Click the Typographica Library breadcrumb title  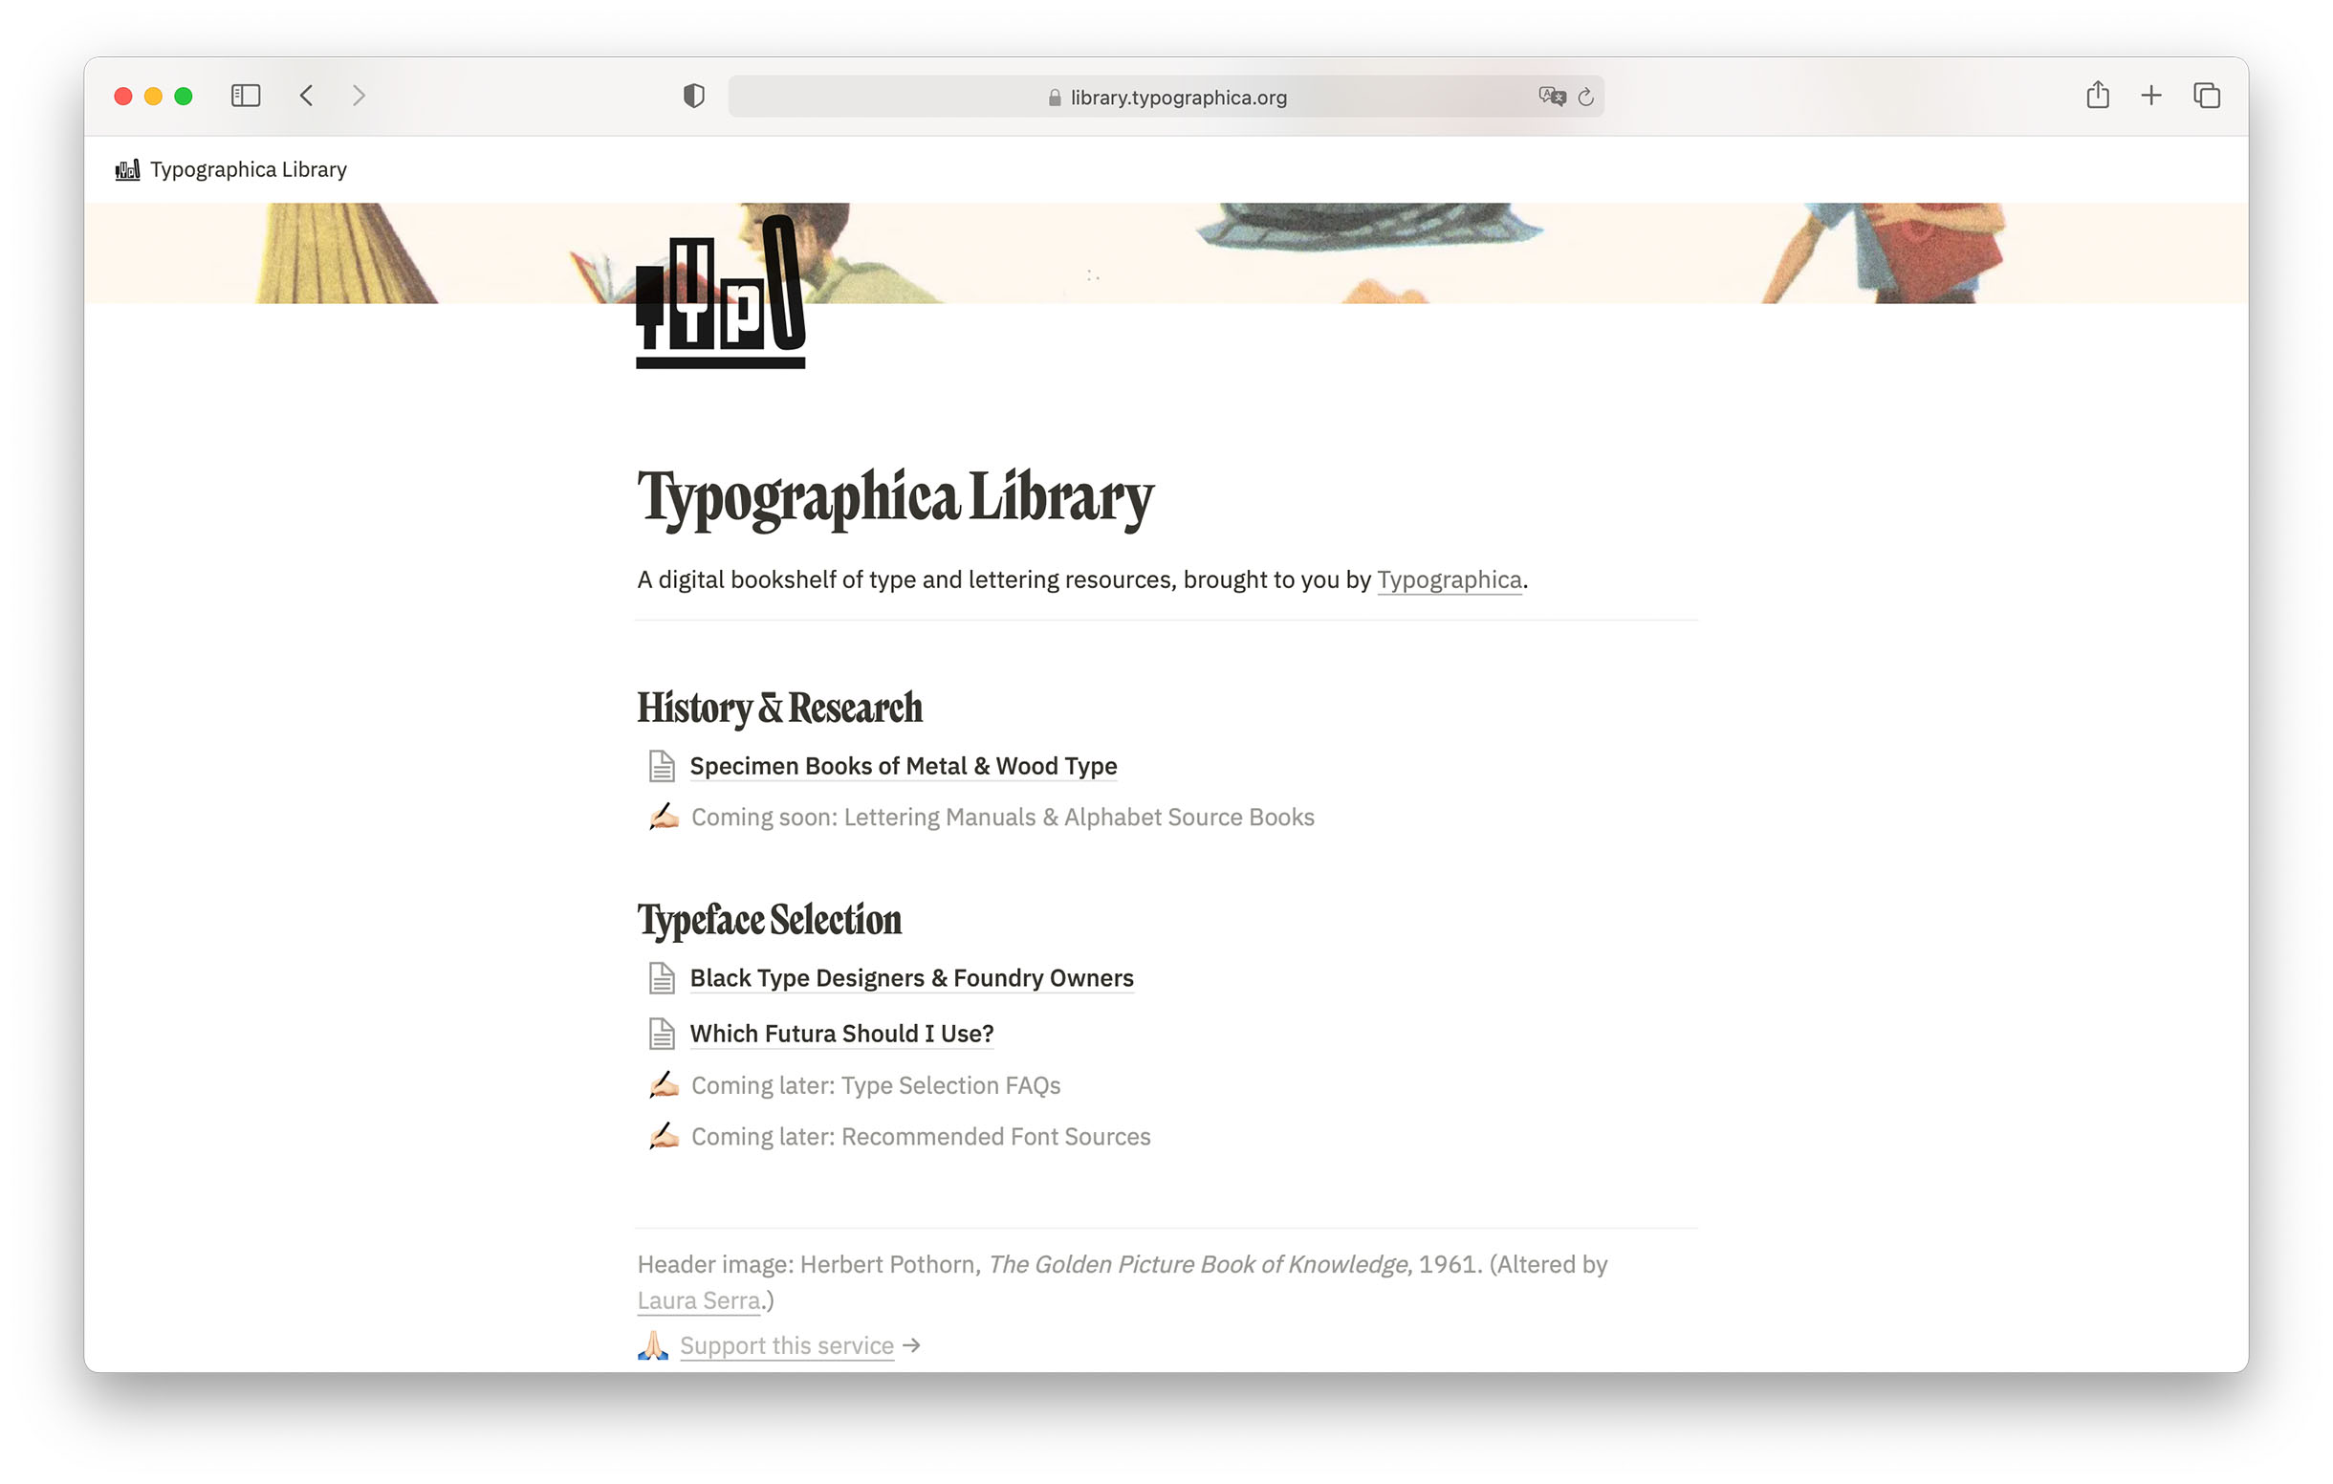pyautogui.click(x=248, y=169)
